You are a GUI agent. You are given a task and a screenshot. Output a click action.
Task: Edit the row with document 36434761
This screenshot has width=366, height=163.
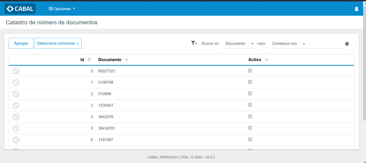(16, 128)
